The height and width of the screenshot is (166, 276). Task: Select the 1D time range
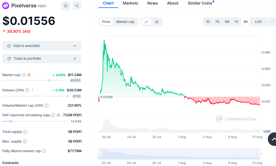click(x=208, y=22)
